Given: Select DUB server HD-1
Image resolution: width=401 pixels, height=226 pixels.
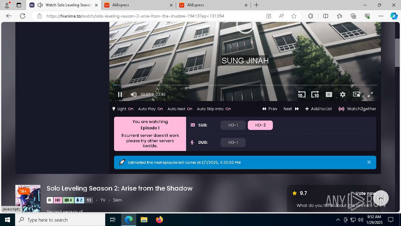Looking at the screenshot, I should pyautogui.click(x=233, y=143).
